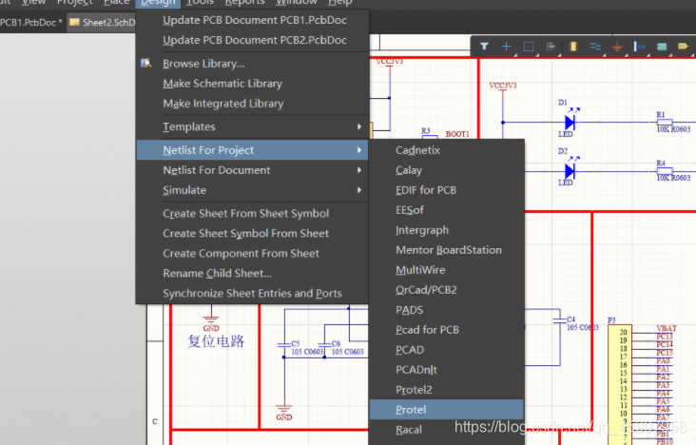Select the Cadnetix netlist format

click(x=447, y=150)
